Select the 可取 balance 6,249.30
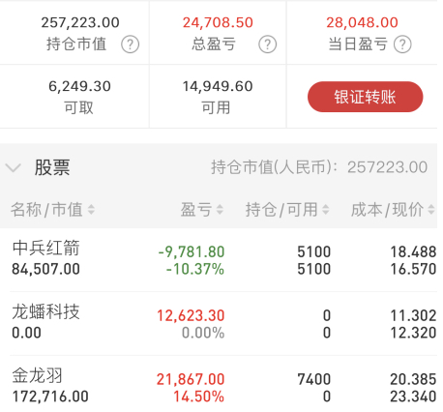The image size is (443, 412). (x=79, y=86)
